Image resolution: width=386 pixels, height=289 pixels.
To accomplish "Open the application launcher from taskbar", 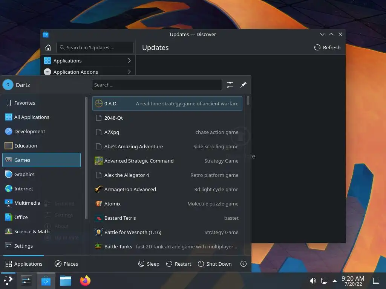I will (x=8, y=281).
